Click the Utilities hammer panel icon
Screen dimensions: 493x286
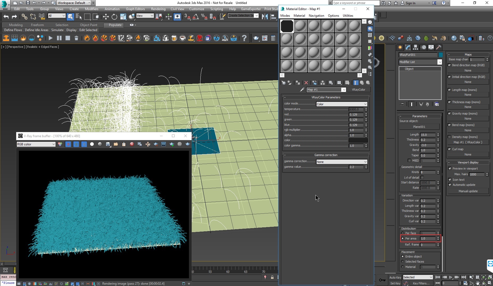coord(439,47)
